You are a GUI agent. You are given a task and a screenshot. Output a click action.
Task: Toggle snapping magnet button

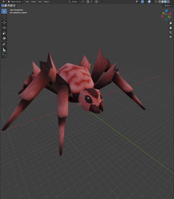pyautogui.click(x=88, y=2)
